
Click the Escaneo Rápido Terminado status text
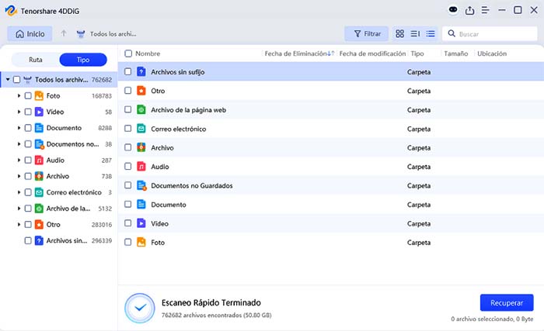pyautogui.click(x=211, y=302)
